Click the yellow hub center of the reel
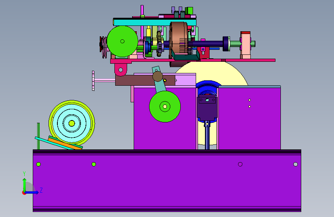Image resolution: width=334 pixels, height=217 pixels. (72, 123)
